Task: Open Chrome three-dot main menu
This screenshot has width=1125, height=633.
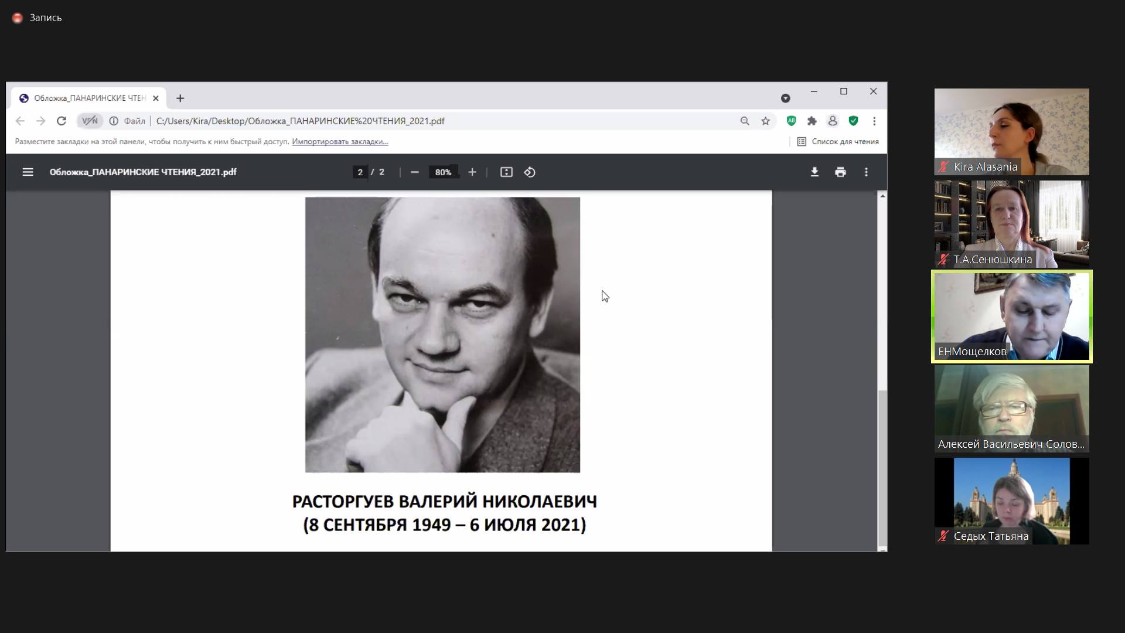Action: pyautogui.click(x=874, y=121)
